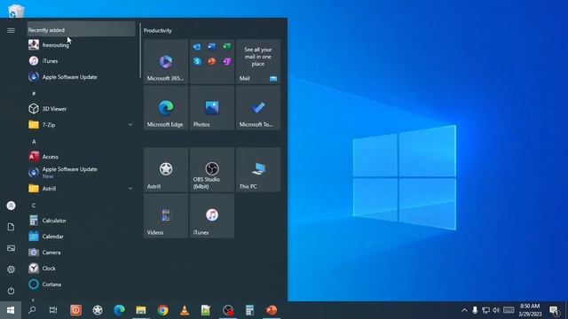This screenshot has width=568, height=319.
Task: Expand the Start menu hamburger button
Action: click(11, 31)
